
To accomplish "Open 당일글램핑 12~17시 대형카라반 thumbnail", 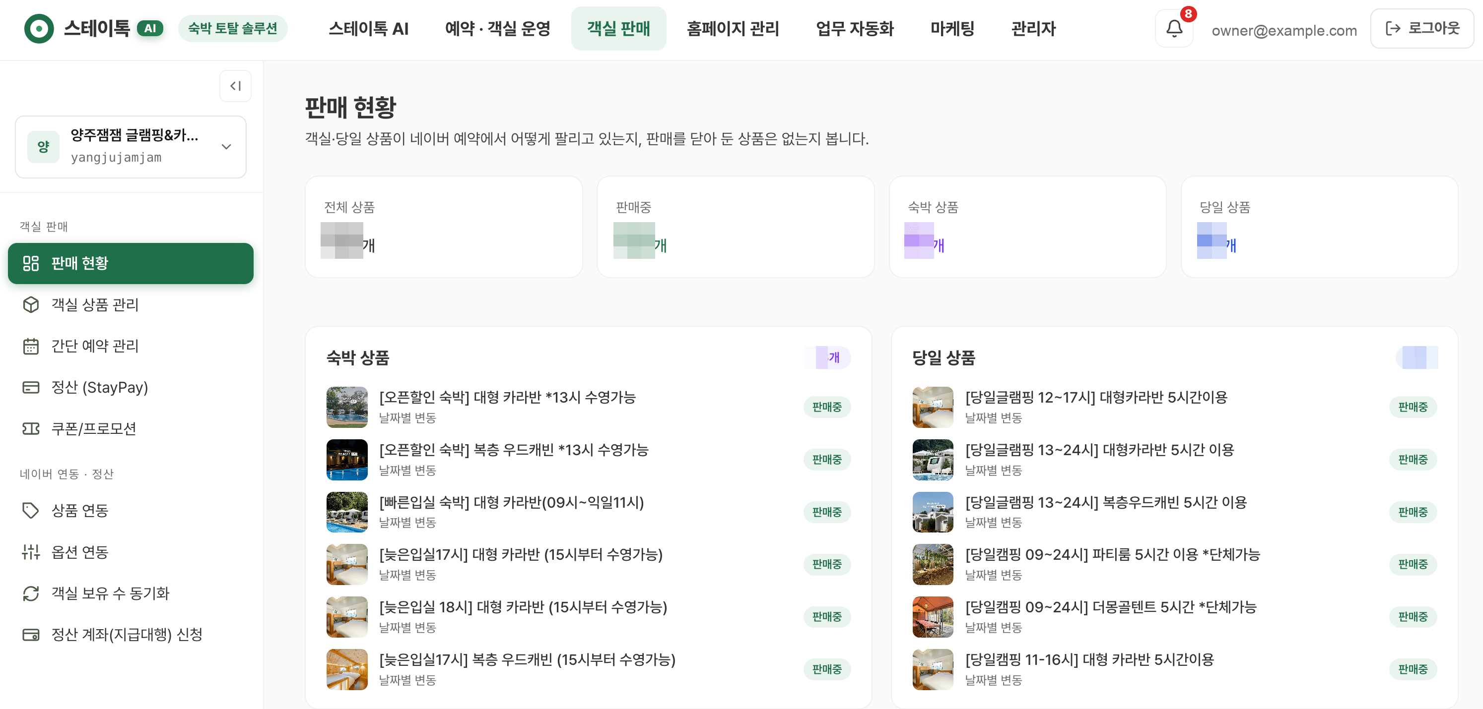I will coord(933,407).
